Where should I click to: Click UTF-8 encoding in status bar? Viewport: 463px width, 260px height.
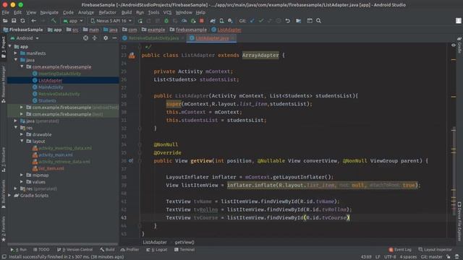(390, 257)
